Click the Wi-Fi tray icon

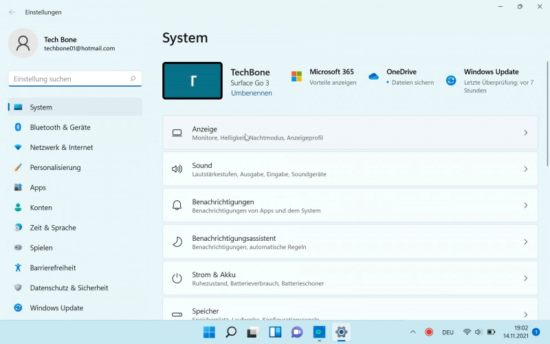(467, 332)
